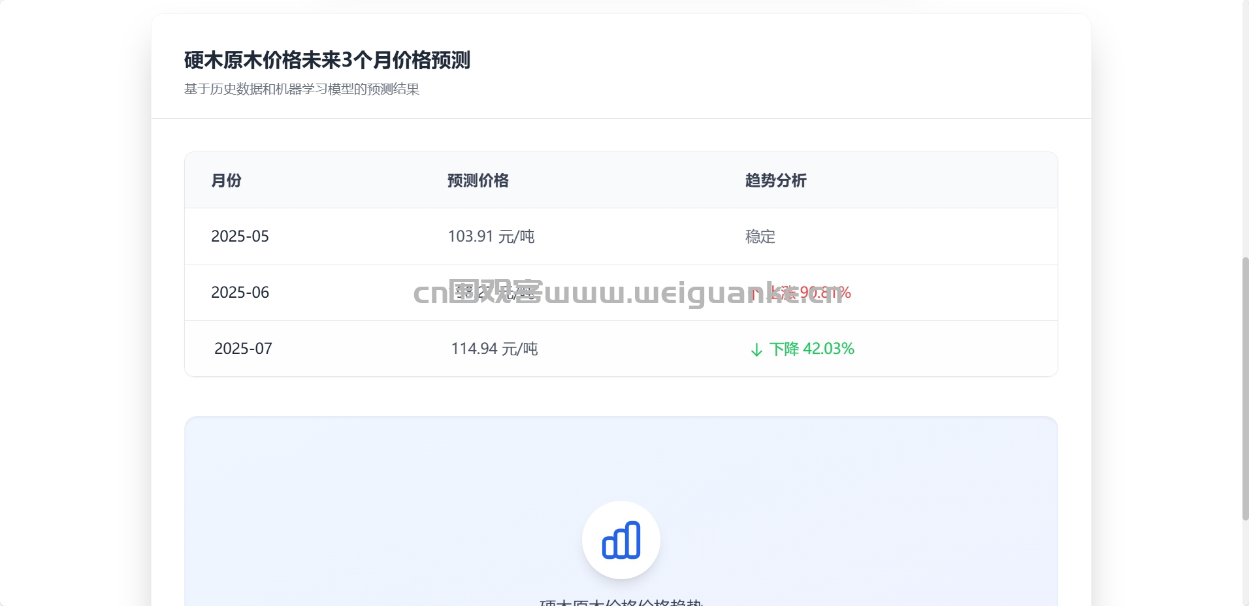Select the 预测价格 column header
The width and height of the screenshot is (1249, 606).
[478, 180]
